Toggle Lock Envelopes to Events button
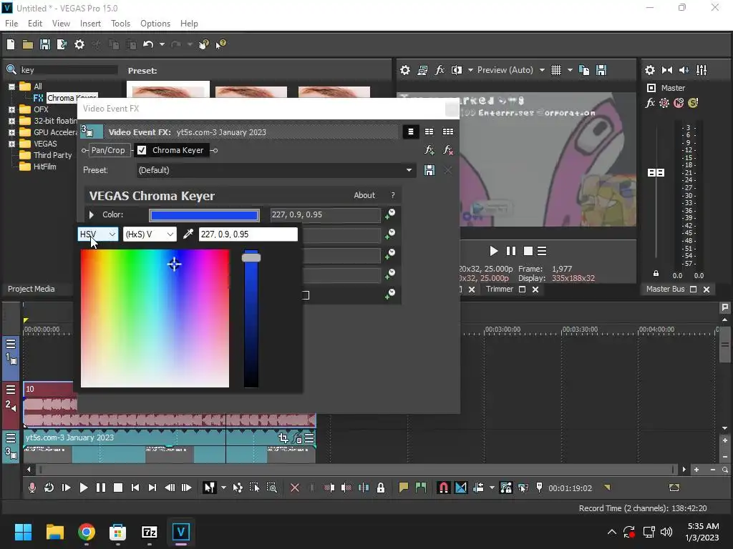 506,488
